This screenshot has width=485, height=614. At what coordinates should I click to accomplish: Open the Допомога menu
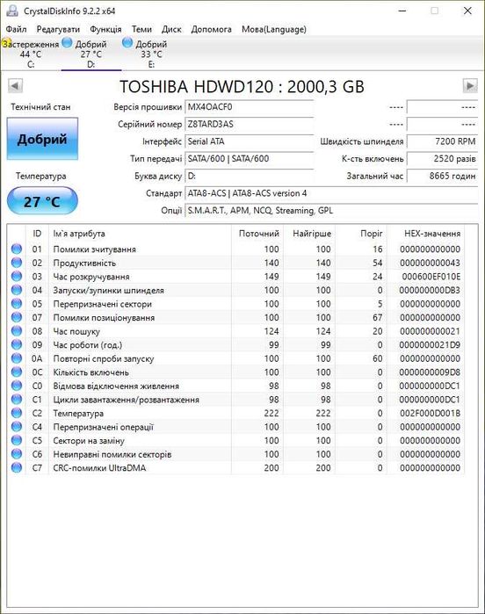(211, 29)
